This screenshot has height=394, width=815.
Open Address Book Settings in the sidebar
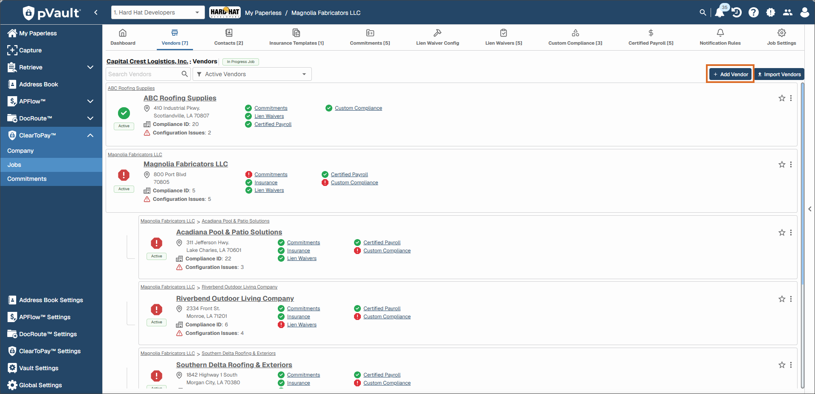point(51,300)
